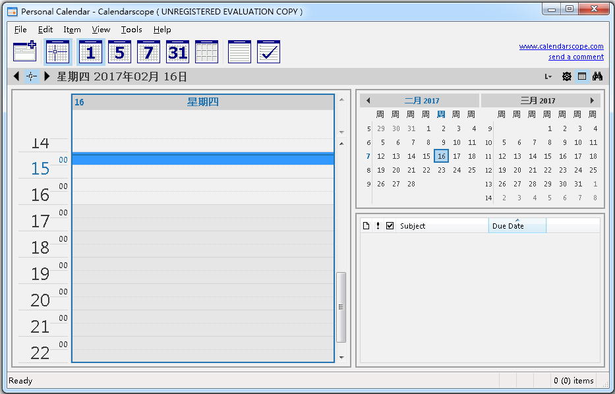Select January 31 in mini calendar
Viewport: 615px width, 394px height.
point(411,128)
